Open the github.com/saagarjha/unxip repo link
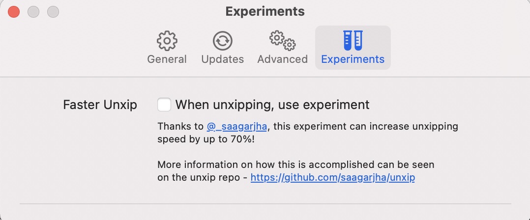The width and height of the screenshot is (530, 220). [x=332, y=178]
